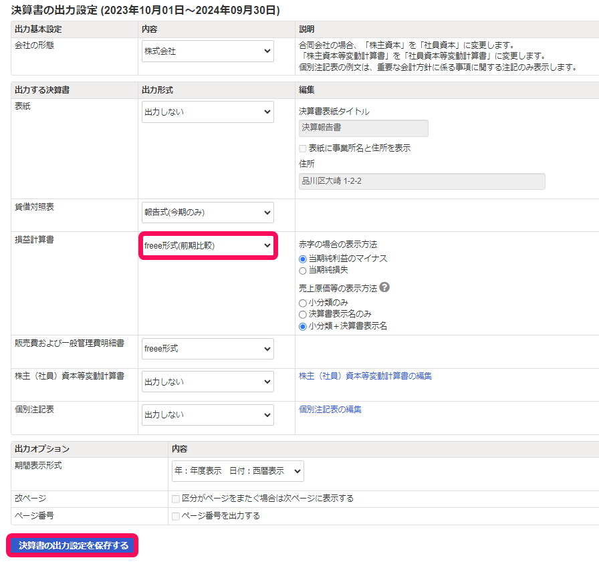This screenshot has height=564, width=599.
Task: Click the 赤字の場合の表示方法 label
Action: pyautogui.click(x=338, y=245)
